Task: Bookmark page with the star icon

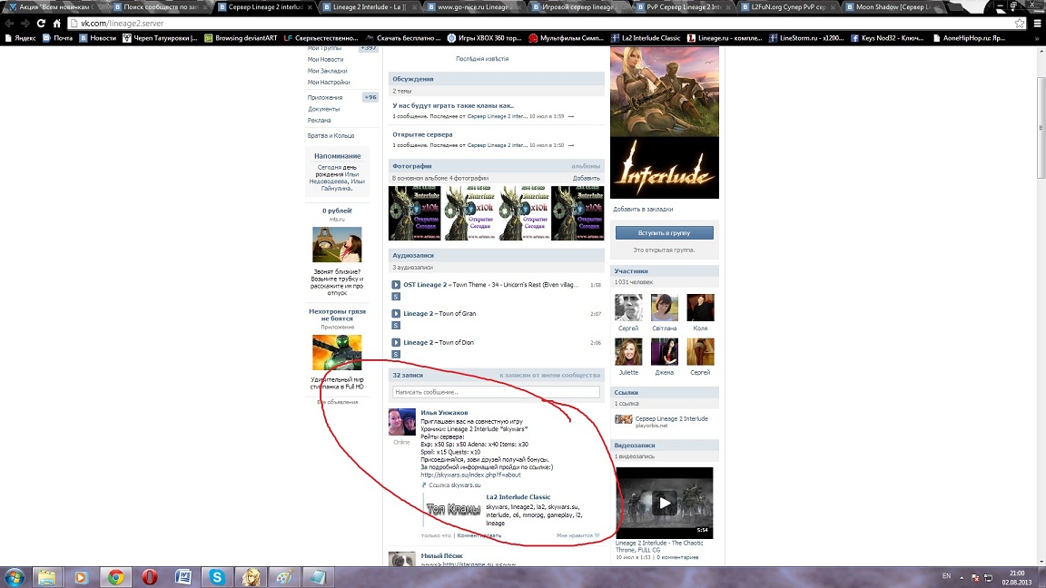Action: [x=1020, y=23]
